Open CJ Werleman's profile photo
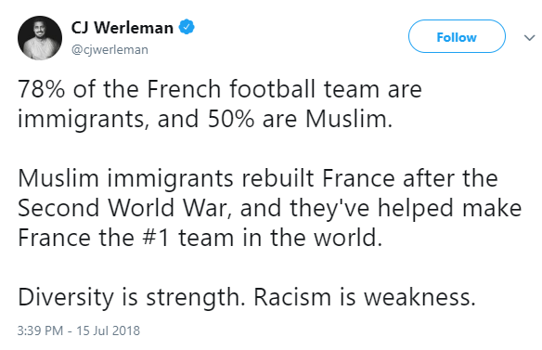Image resolution: width=542 pixels, height=350 pixels. 40,38
